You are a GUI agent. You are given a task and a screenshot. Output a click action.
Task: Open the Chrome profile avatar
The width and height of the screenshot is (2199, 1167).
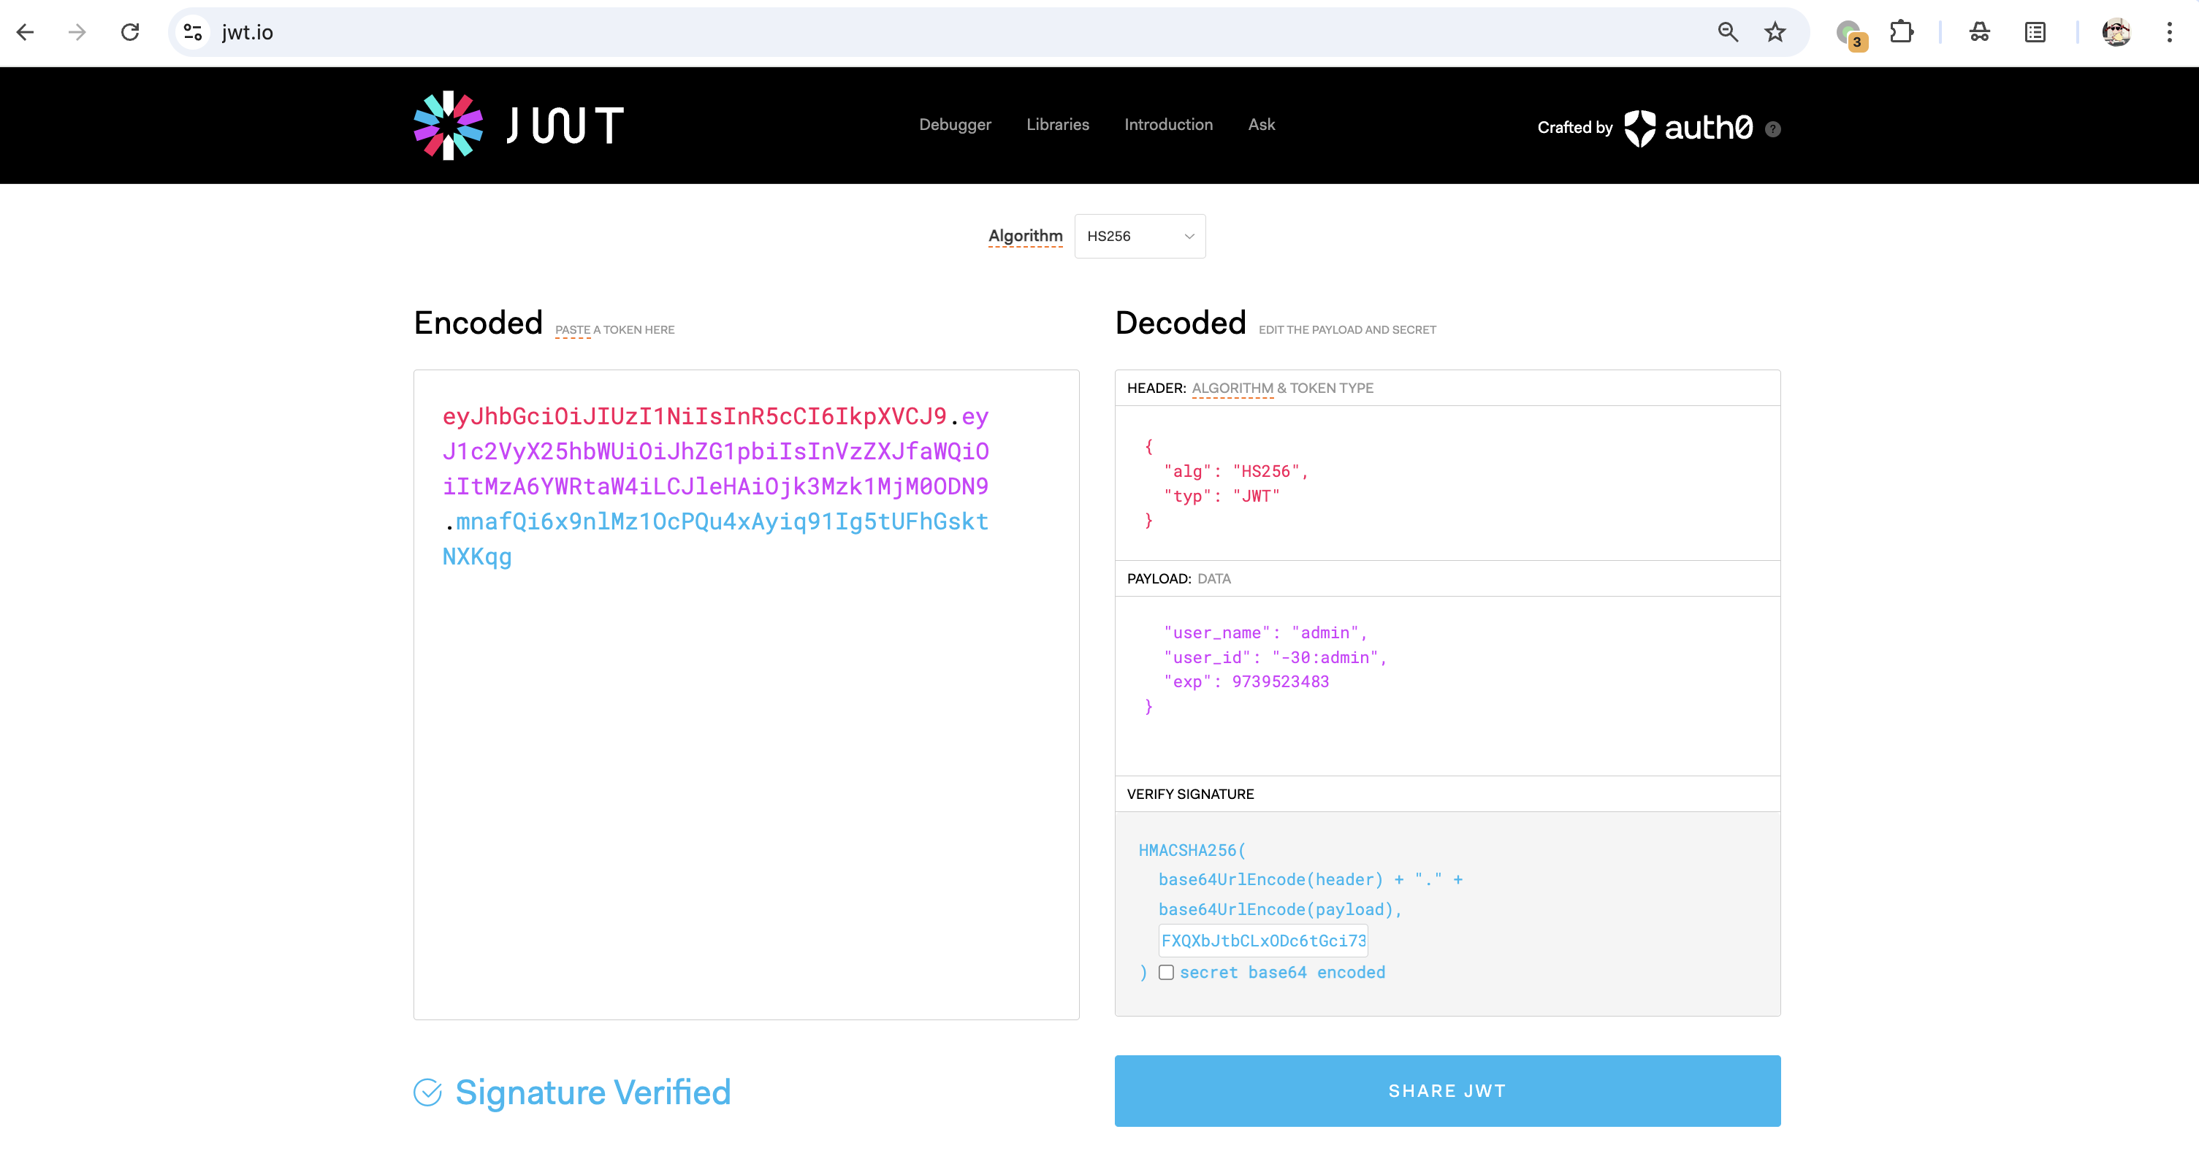coord(2116,32)
